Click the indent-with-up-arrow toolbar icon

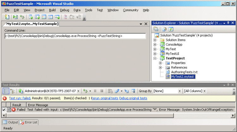tap(72, 17)
